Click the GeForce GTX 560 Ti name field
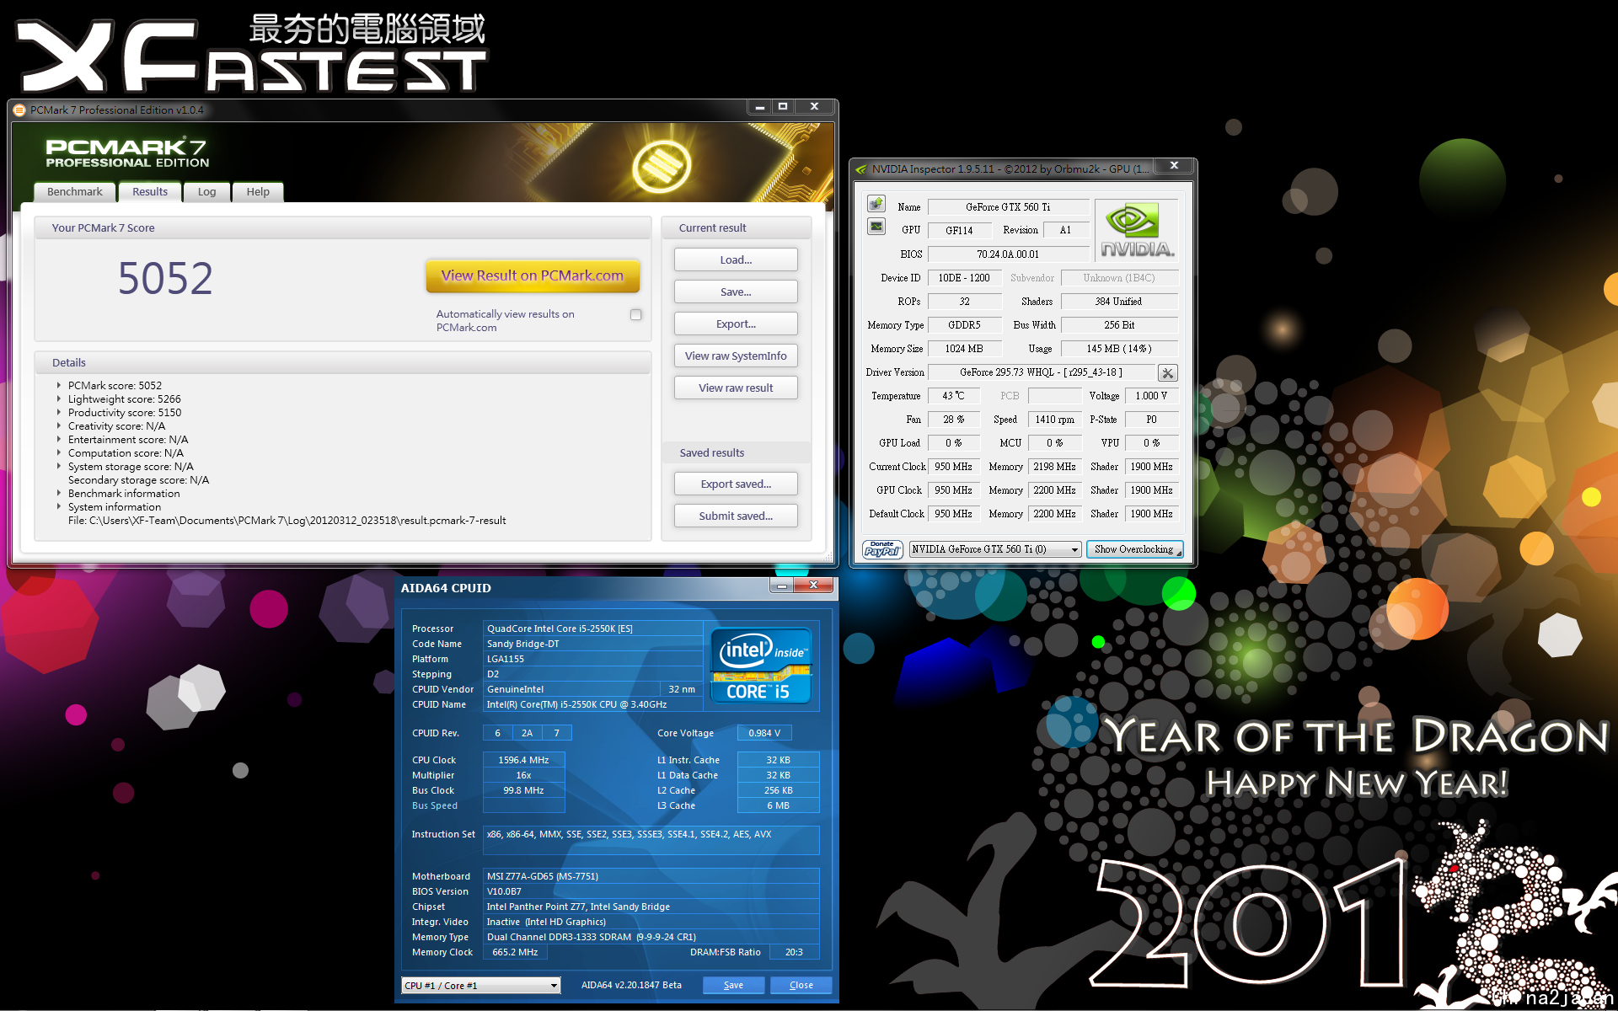This screenshot has width=1618, height=1011. click(x=1008, y=206)
